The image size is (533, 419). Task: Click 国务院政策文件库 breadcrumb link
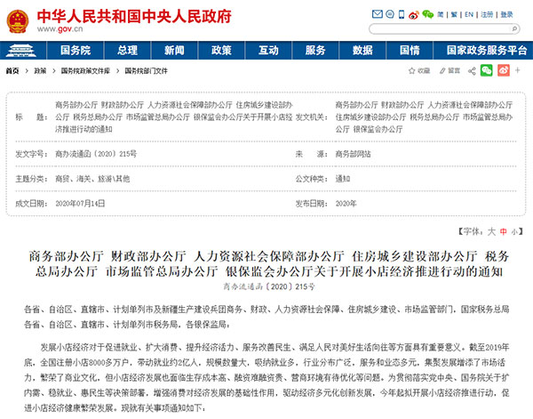85,71
